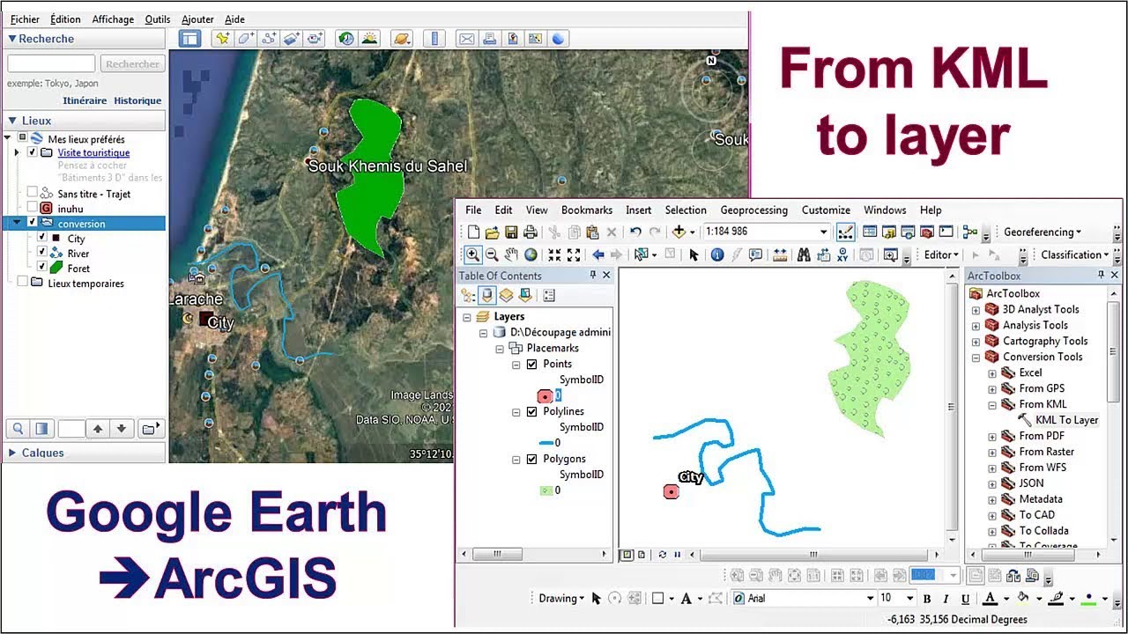The width and height of the screenshot is (1128, 634).
Task: Collapse the conversion folder in Lieux
Action: 17,224
